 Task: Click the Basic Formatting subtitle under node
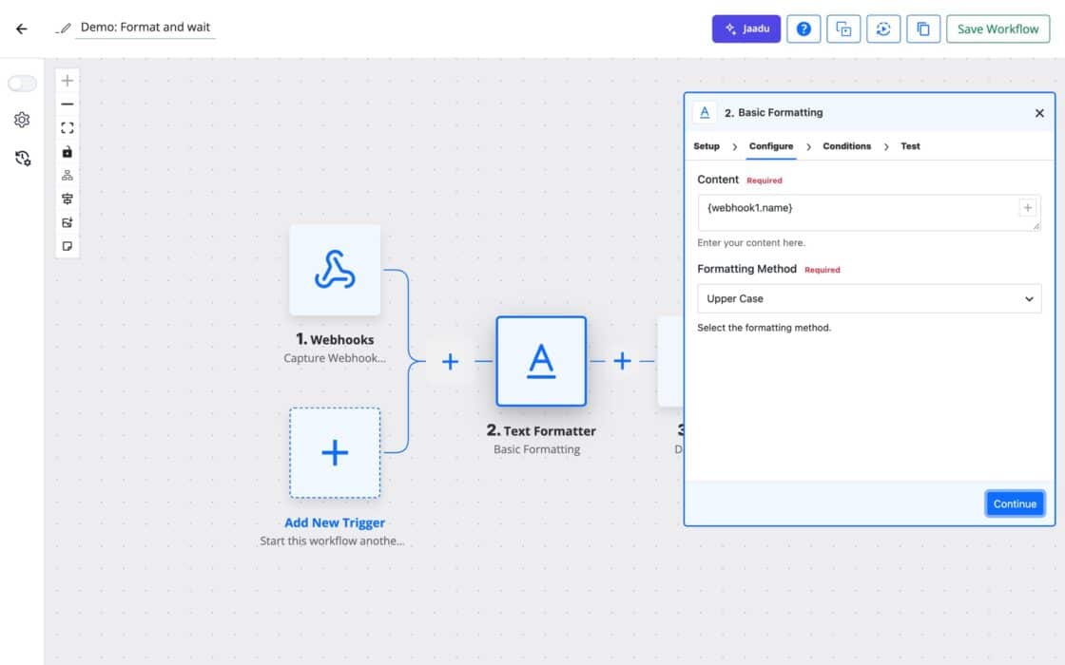pos(536,449)
